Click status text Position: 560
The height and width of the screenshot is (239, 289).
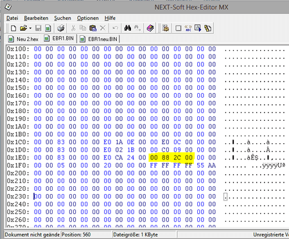(x=76, y=235)
